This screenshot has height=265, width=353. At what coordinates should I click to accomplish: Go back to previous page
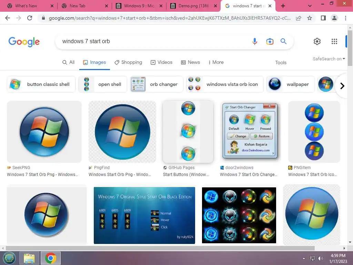click(8, 18)
